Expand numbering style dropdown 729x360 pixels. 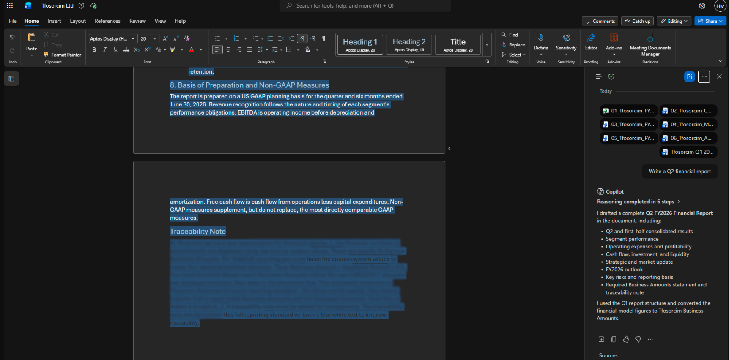coord(245,38)
